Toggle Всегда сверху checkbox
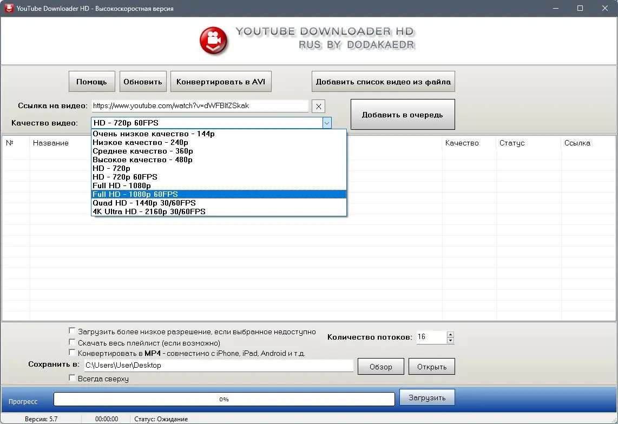The height and width of the screenshot is (424, 618). [72, 378]
